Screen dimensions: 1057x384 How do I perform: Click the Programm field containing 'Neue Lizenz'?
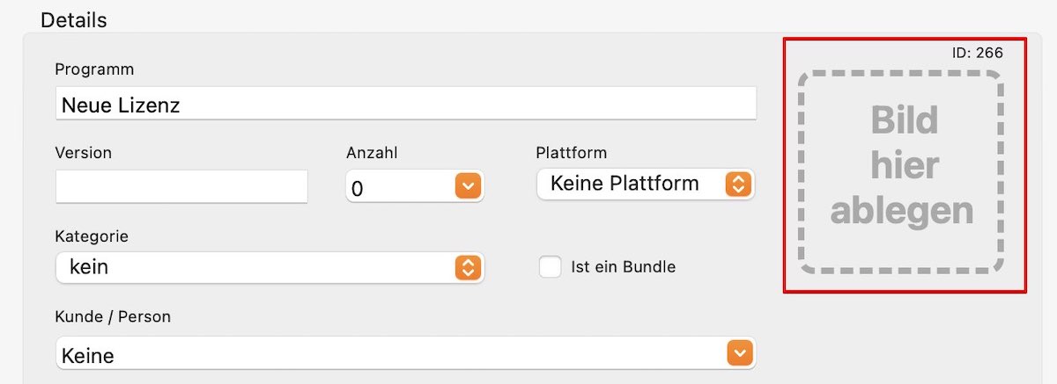[405, 103]
